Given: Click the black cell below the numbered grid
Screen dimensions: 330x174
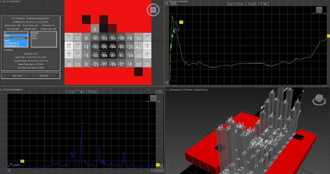Looking at the screenshot, I should (x=138, y=72).
